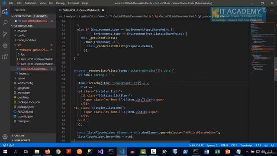Open the Selection menu

(x=30, y=3)
